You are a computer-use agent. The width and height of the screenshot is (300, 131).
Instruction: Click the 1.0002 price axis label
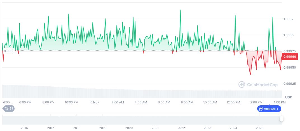point(288,19)
